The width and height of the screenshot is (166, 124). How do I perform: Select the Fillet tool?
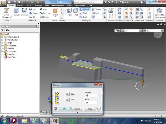point(76,12)
